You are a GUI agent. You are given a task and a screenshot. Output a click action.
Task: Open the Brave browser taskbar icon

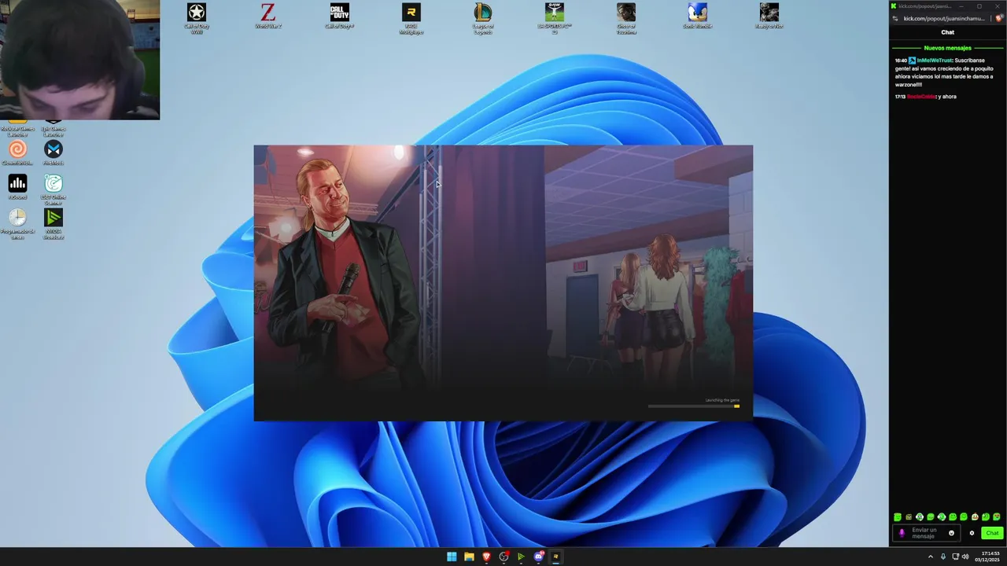[486, 557]
